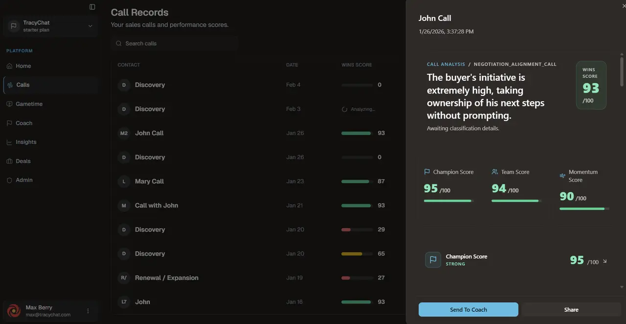
Task: Select the Coach flag icon
Action: [9, 123]
